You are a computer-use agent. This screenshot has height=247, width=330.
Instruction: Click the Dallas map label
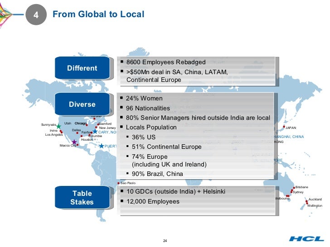coord(76,130)
